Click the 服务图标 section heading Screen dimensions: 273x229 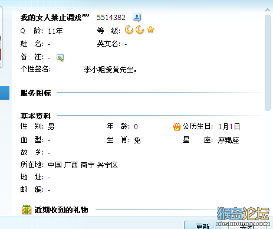(35, 93)
